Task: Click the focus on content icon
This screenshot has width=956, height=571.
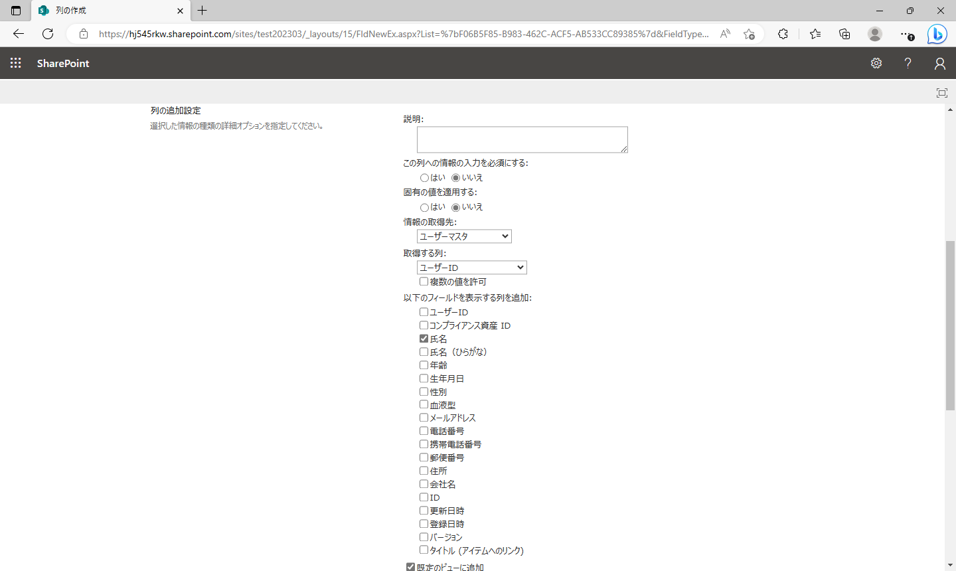Action: click(x=941, y=93)
